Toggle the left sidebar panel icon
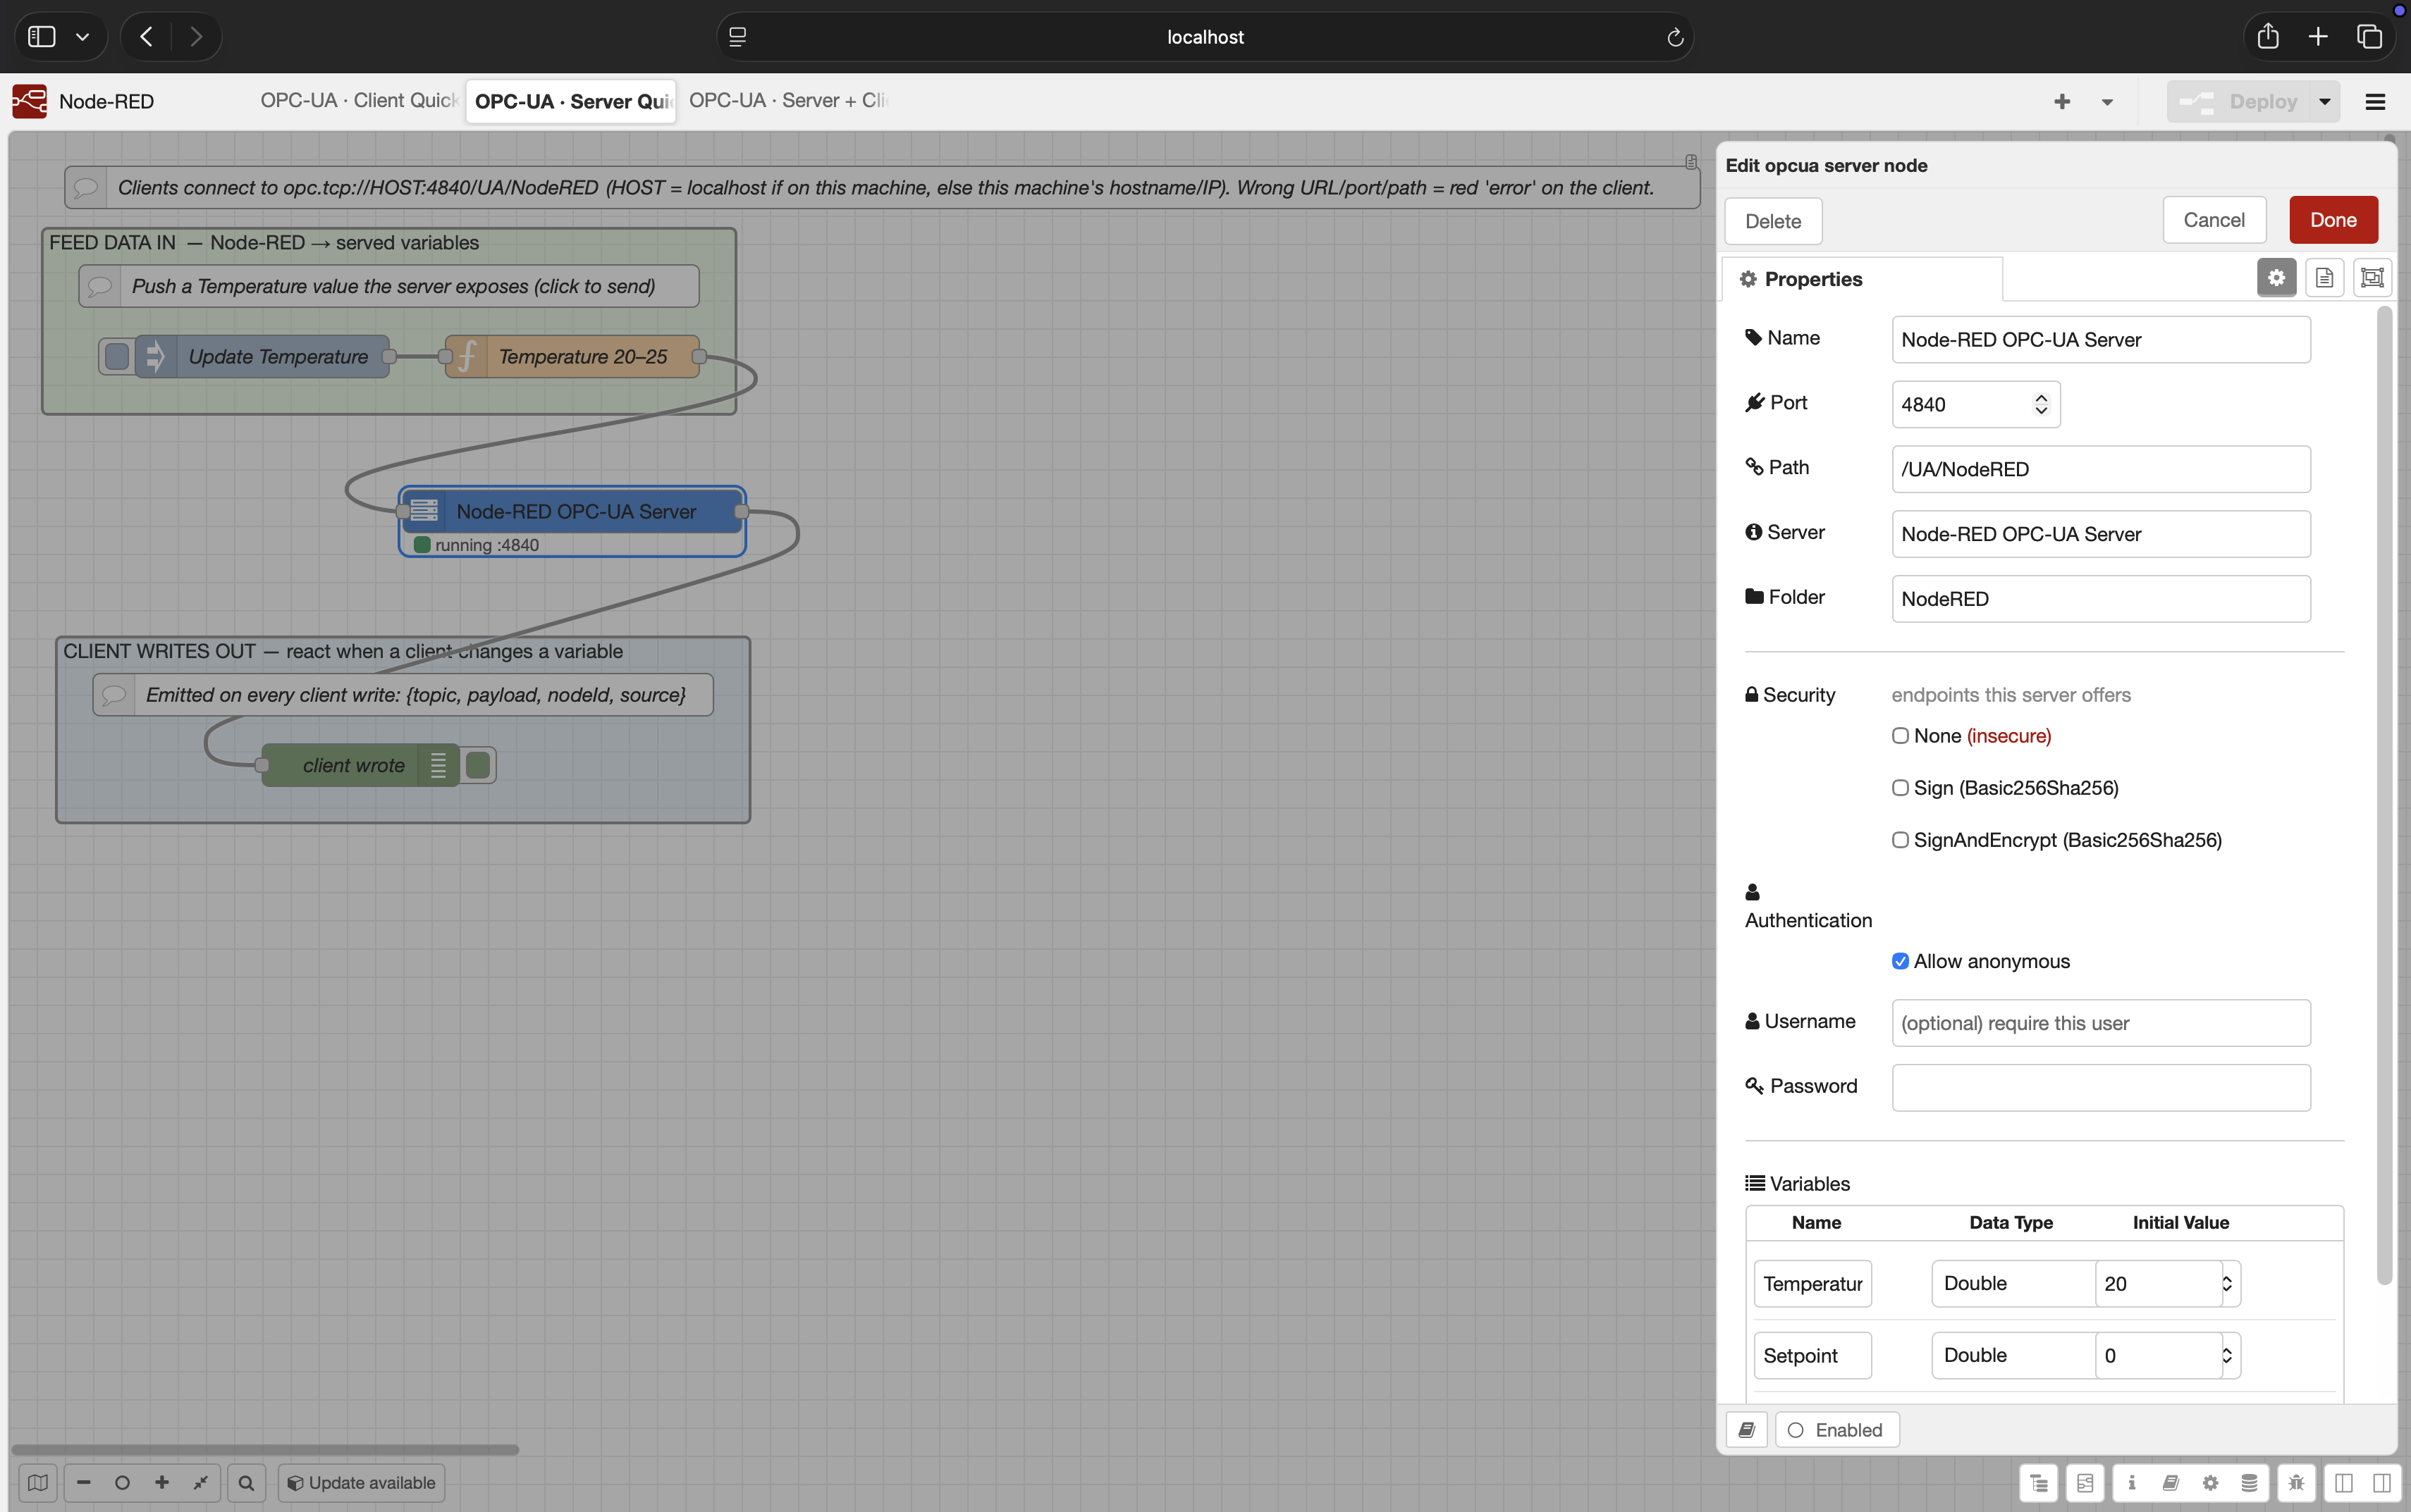2411x1512 pixels. pos(2343,1483)
